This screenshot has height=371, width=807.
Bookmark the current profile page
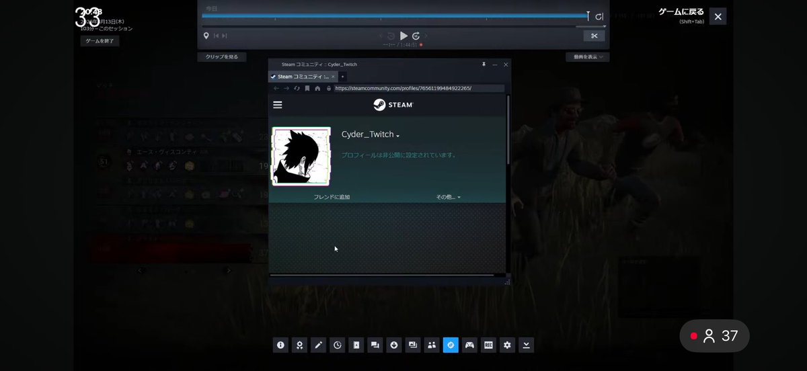307,88
